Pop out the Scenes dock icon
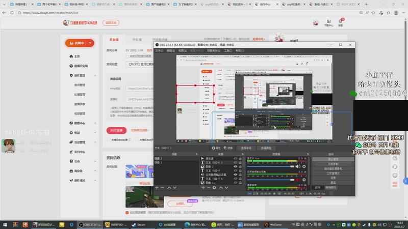 (196, 154)
